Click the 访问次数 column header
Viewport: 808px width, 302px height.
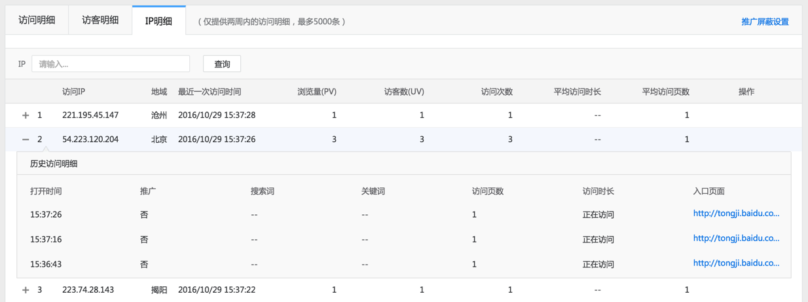496,92
